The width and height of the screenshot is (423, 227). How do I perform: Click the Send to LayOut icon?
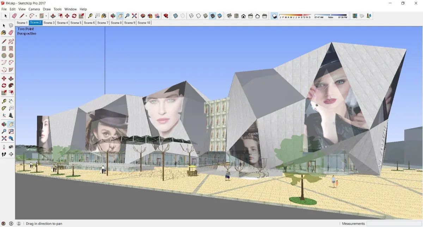[x=157, y=16]
